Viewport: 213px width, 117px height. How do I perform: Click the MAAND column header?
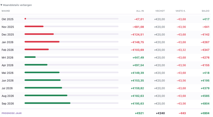[6, 11]
